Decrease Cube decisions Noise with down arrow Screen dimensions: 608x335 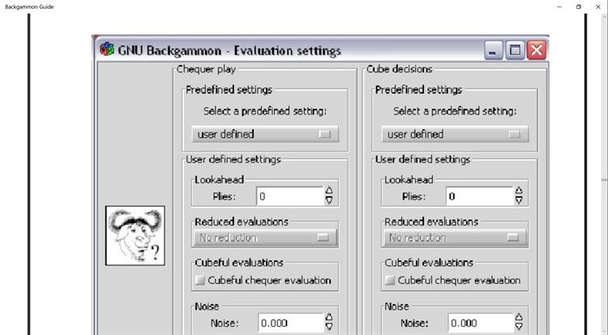(519, 328)
